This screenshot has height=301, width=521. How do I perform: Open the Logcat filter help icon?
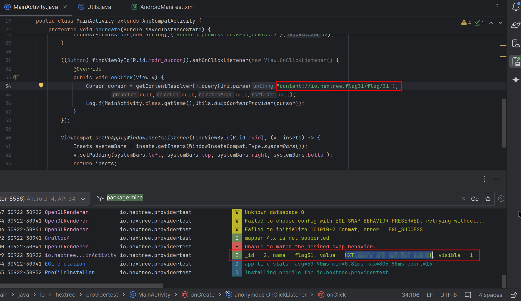point(501,199)
